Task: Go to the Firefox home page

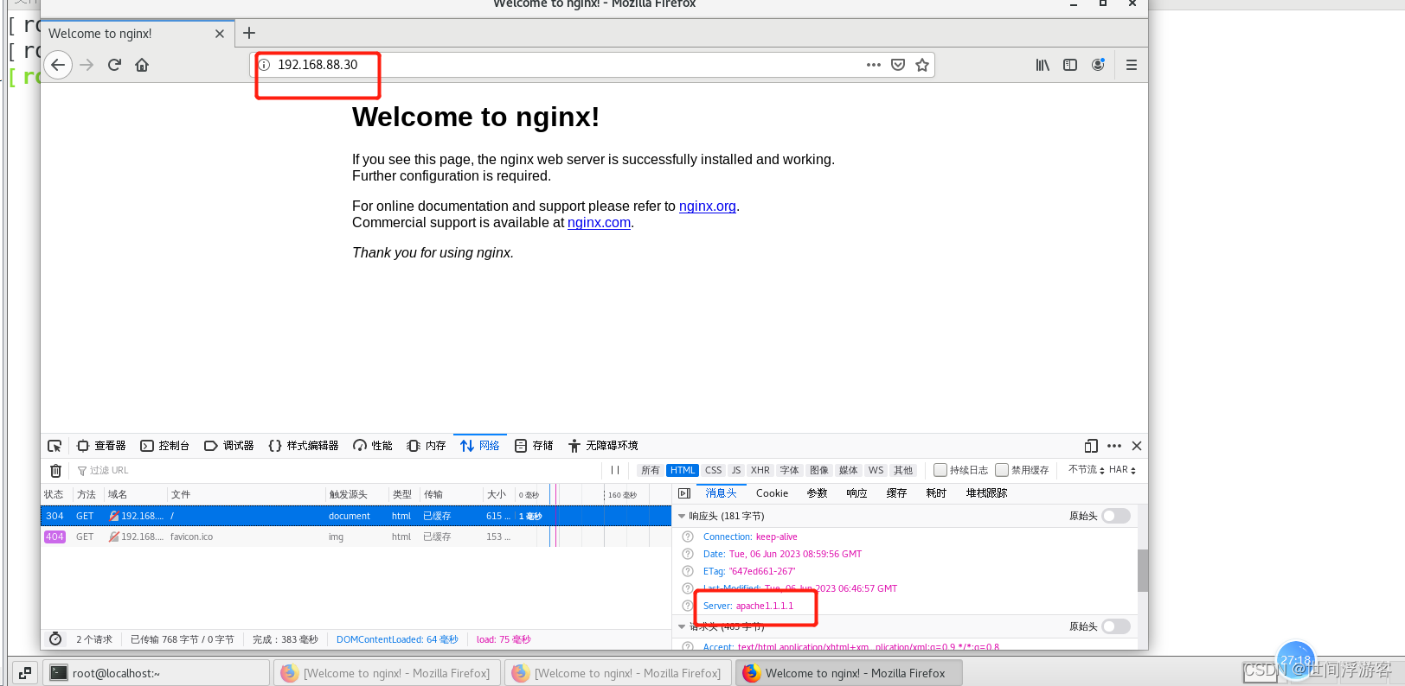Action: click(x=142, y=65)
